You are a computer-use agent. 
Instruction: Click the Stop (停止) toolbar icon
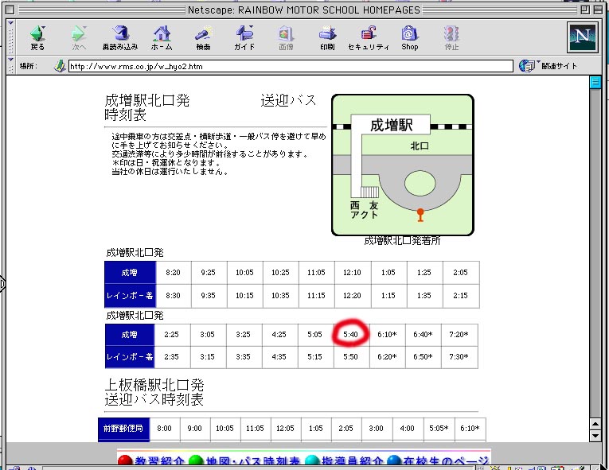(x=451, y=37)
